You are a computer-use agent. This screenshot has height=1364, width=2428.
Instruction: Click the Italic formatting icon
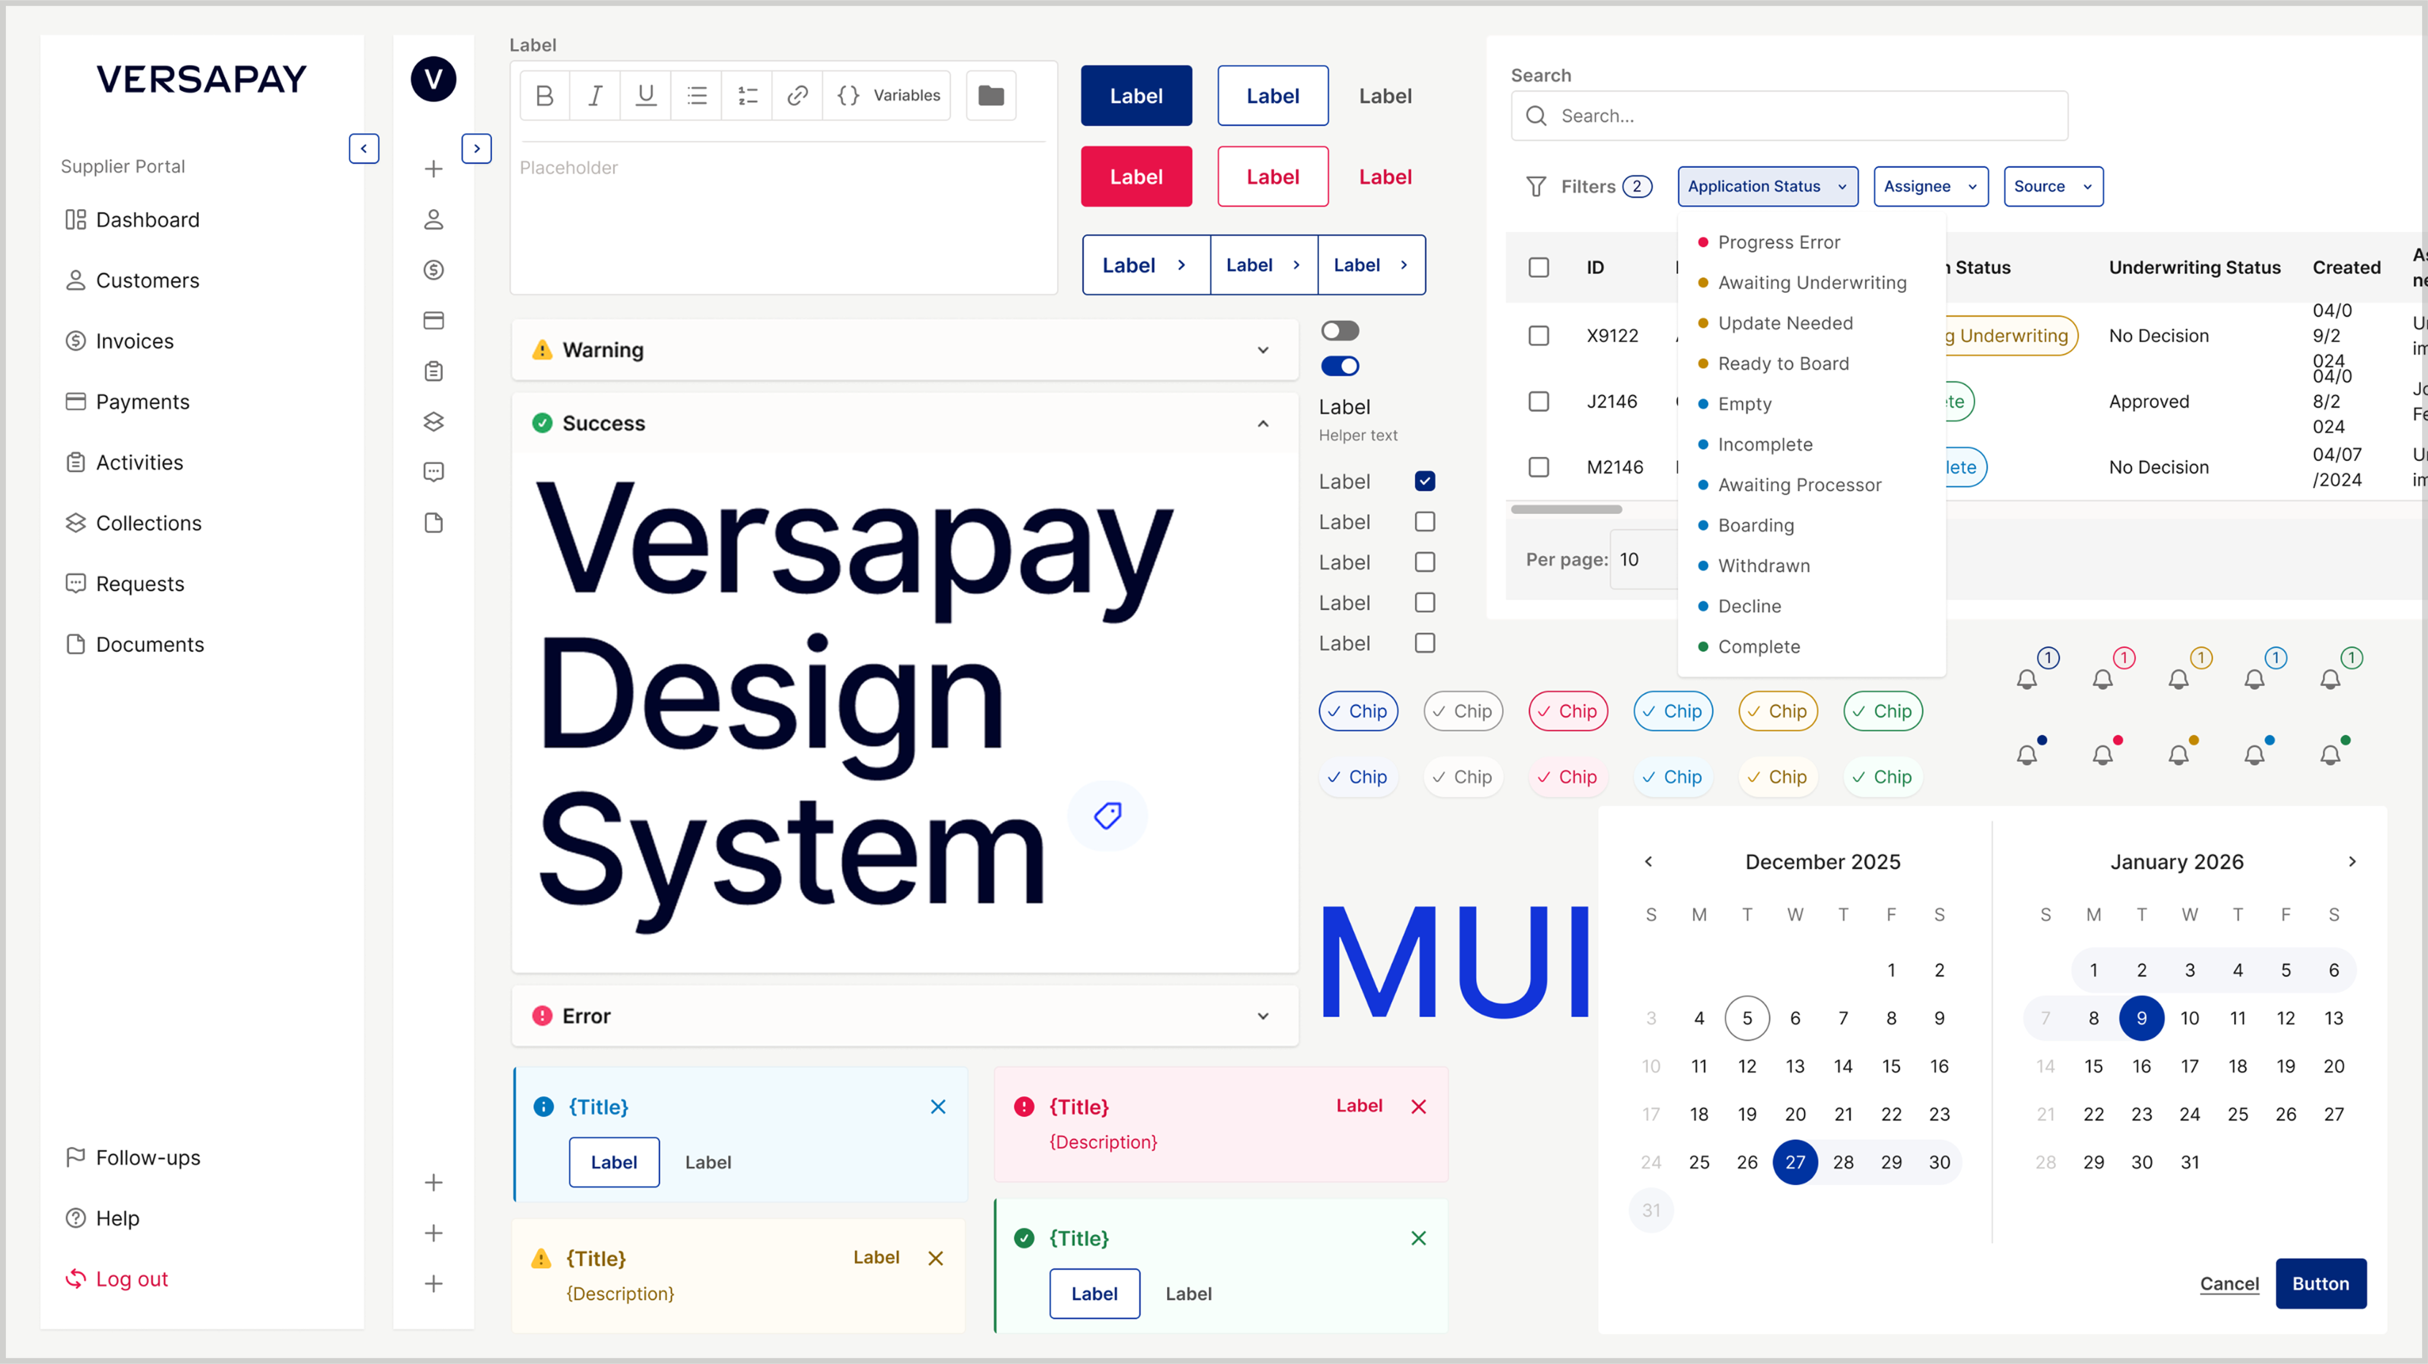point(595,95)
